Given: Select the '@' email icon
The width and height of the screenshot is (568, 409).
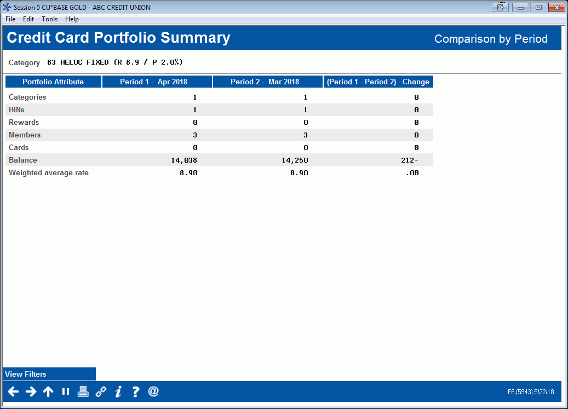Looking at the screenshot, I should pyautogui.click(x=153, y=391).
